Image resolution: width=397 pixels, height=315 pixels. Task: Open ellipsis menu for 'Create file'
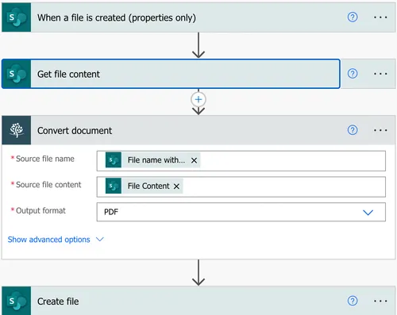[x=380, y=301]
